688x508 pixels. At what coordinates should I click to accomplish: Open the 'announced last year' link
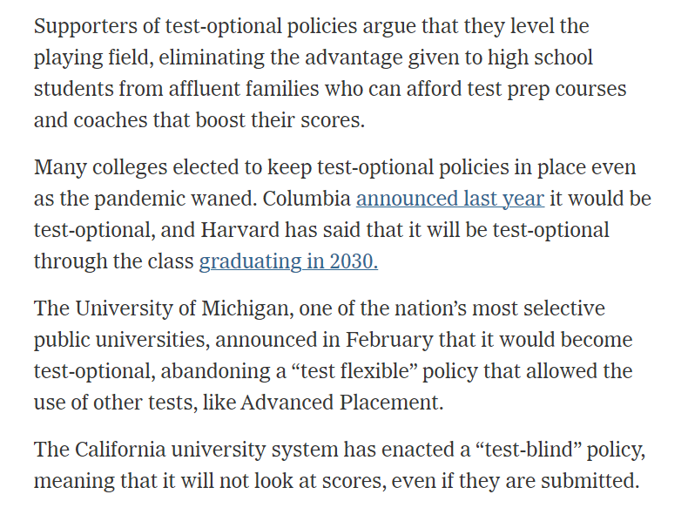point(450,199)
